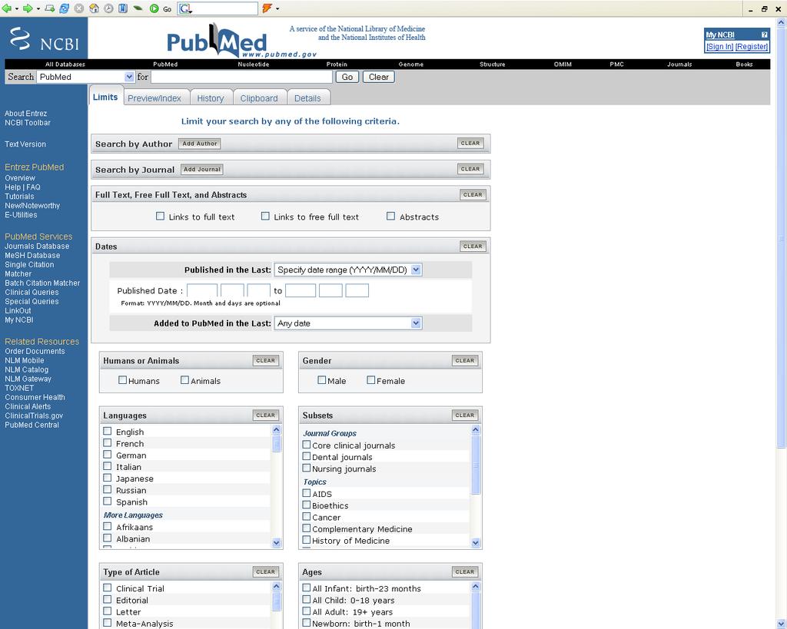Image resolution: width=787 pixels, height=629 pixels.
Task: Check the Female gender checkbox
Action: click(x=371, y=380)
